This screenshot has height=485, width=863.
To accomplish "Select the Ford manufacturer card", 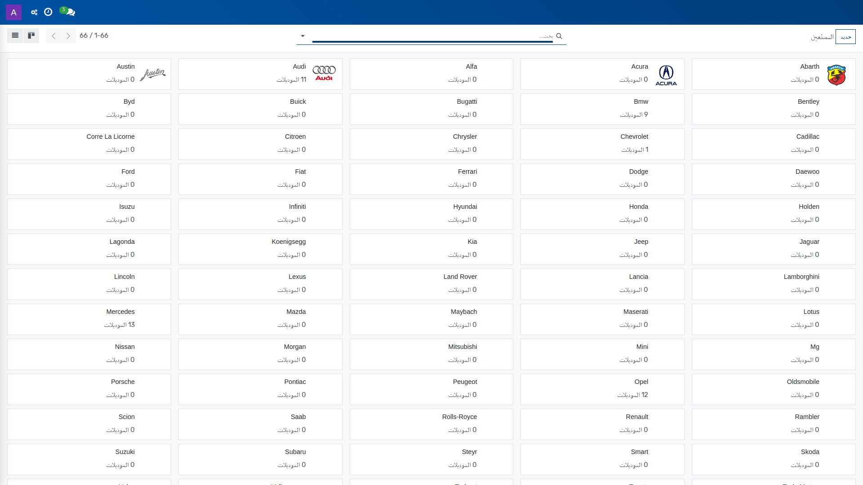I will click(89, 179).
